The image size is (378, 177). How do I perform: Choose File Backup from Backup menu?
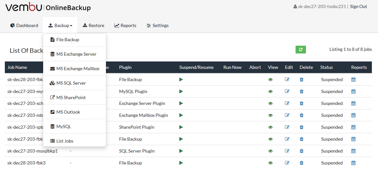[74, 40]
